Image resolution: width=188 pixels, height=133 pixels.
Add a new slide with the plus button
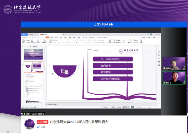(x=33, y=104)
